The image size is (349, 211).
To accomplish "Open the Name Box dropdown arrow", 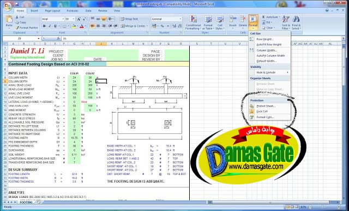I will (x=39, y=39).
